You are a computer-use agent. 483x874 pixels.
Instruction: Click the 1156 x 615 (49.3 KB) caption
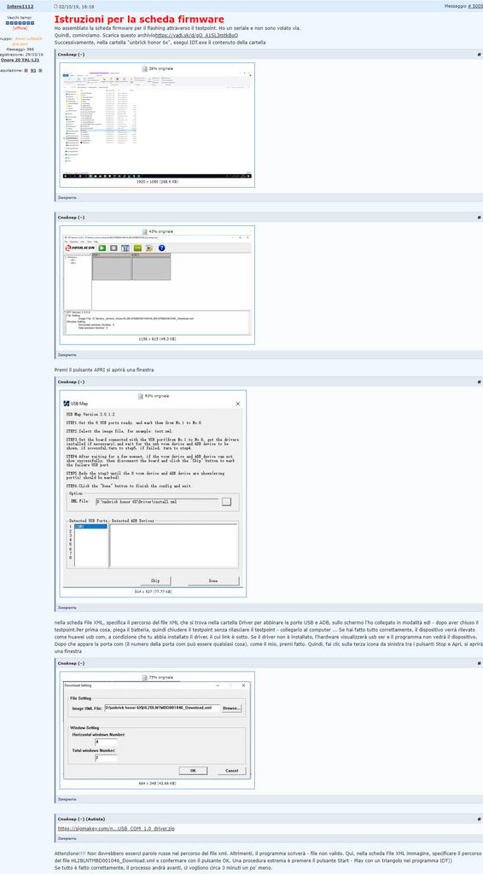pos(157,339)
